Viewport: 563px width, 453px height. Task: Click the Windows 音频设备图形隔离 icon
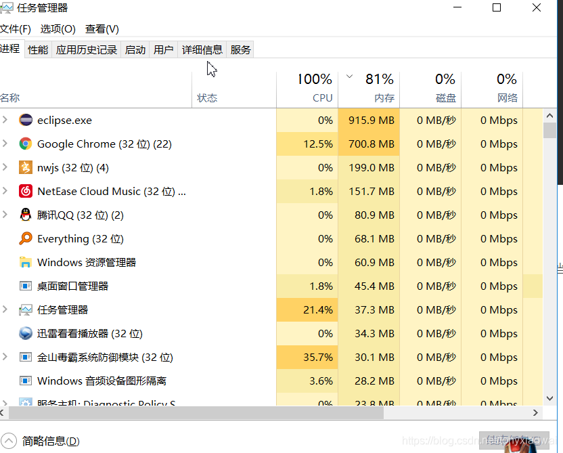(26, 381)
